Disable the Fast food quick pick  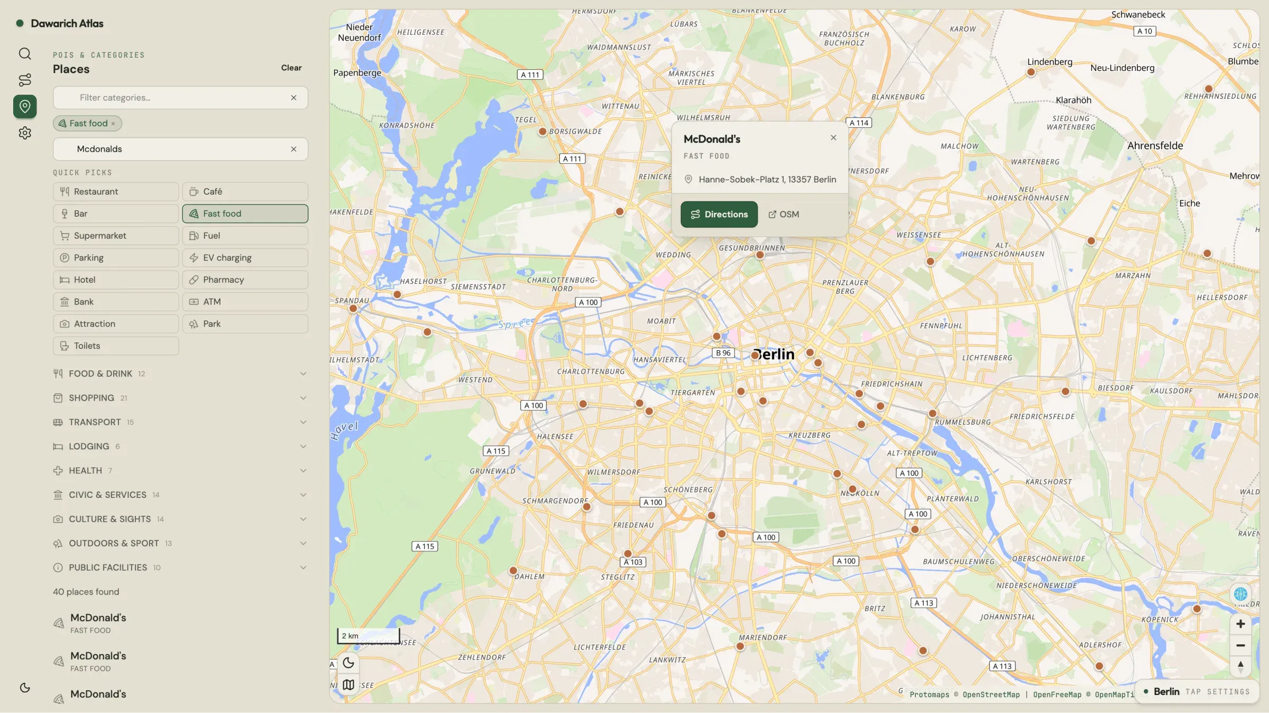tap(245, 214)
